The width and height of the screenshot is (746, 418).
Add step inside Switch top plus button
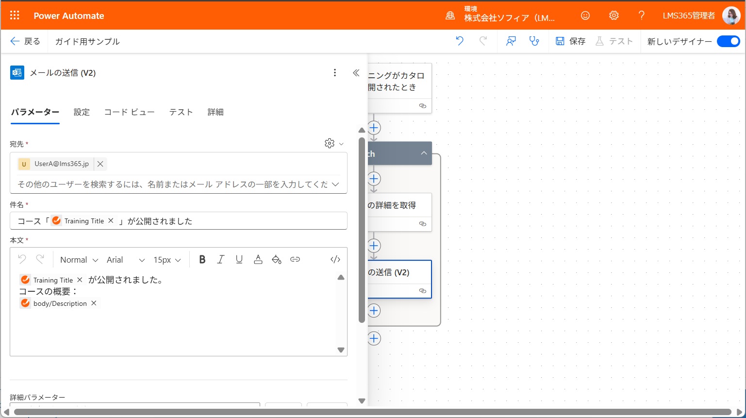coord(374,179)
